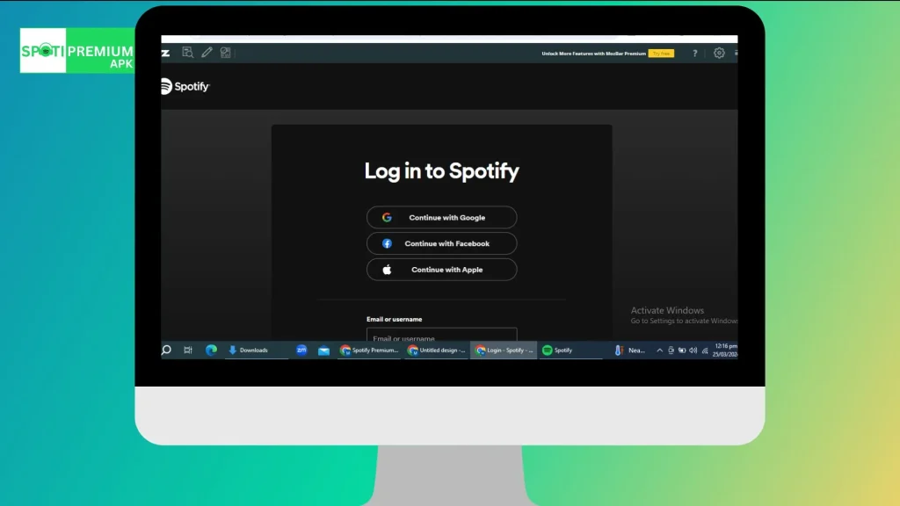Switch to Spotify Premium Chrome window
This screenshot has width=900, height=506.
[369, 350]
